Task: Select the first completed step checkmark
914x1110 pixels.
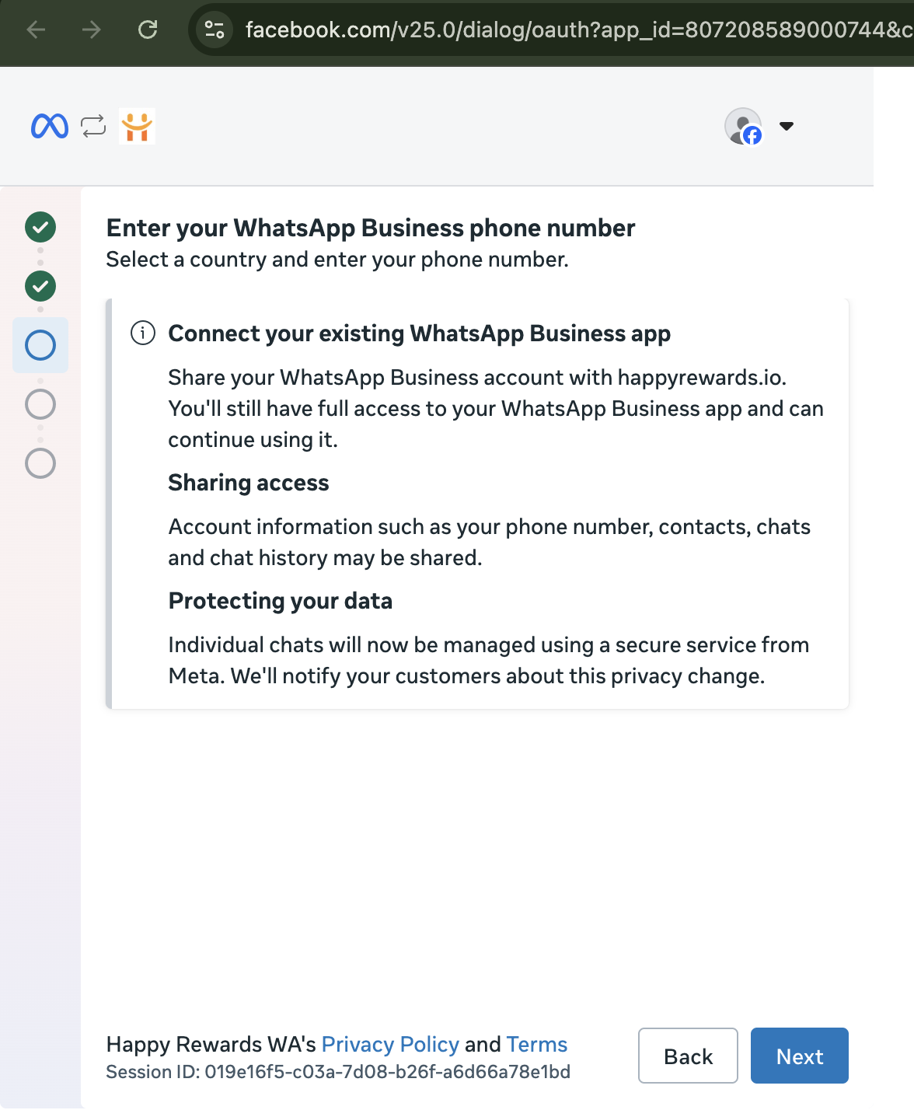Action: click(x=40, y=227)
